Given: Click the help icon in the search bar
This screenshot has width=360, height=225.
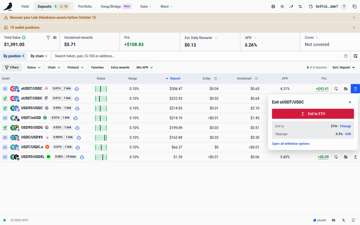Looking at the screenshot, I should click(346, 56).
